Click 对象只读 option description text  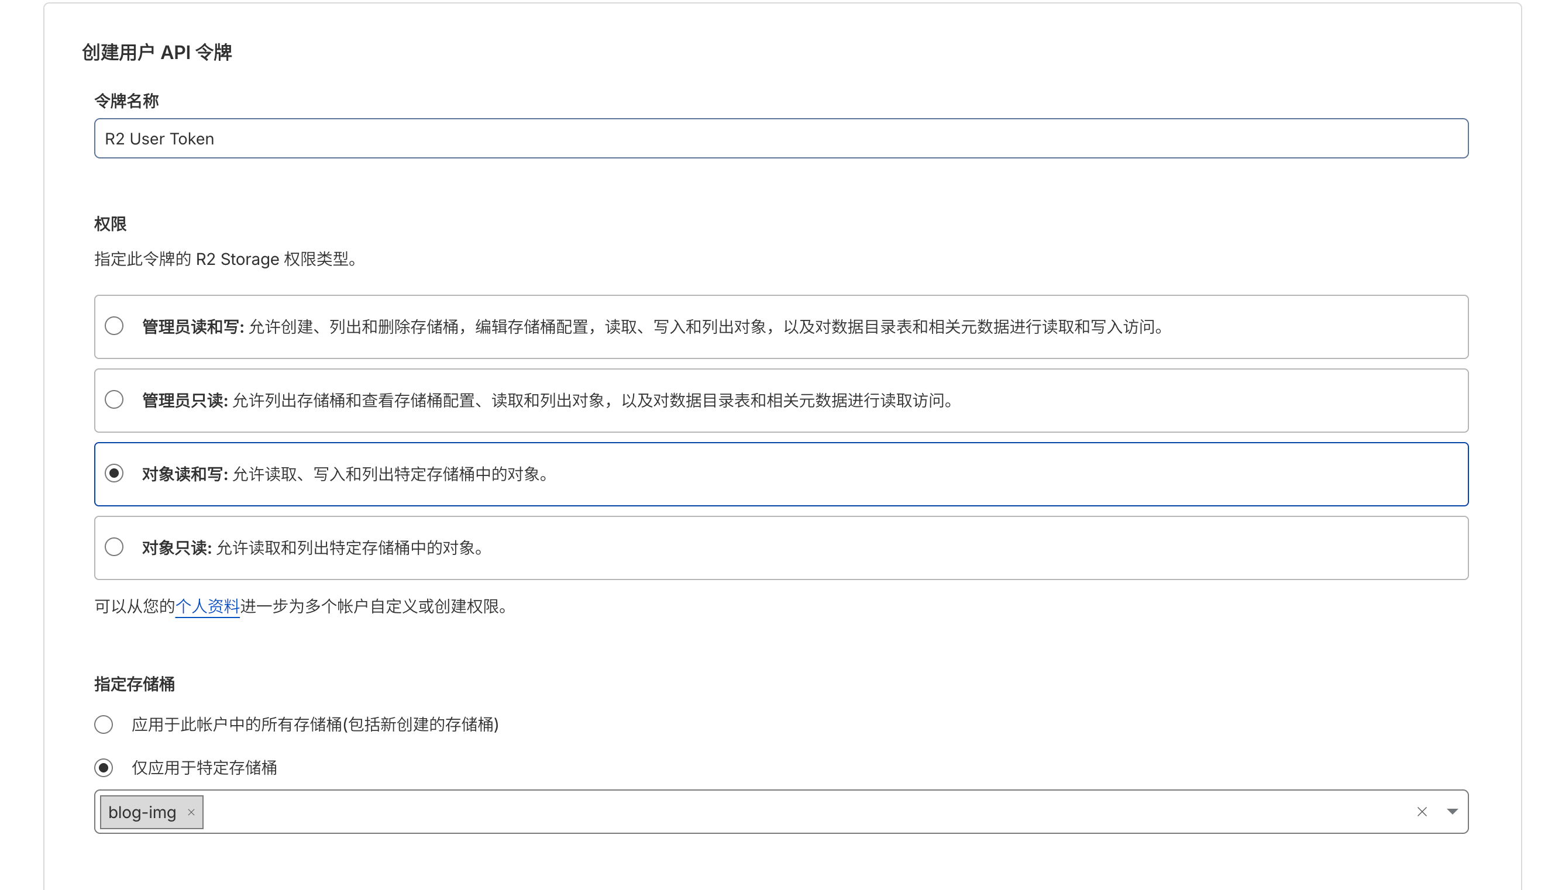click(x=350, y=548)
